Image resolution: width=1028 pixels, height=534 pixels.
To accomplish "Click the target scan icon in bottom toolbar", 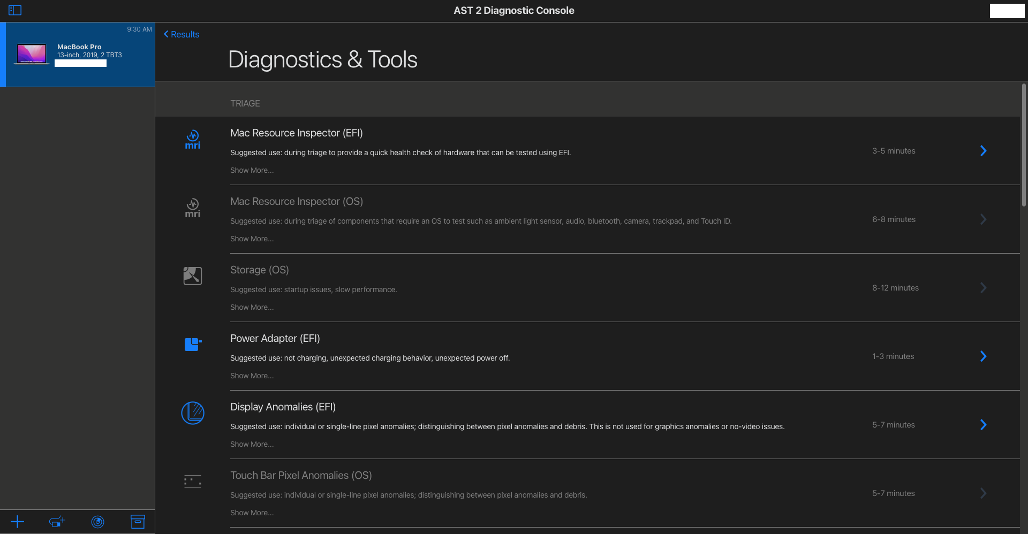I will click(97, 521).
